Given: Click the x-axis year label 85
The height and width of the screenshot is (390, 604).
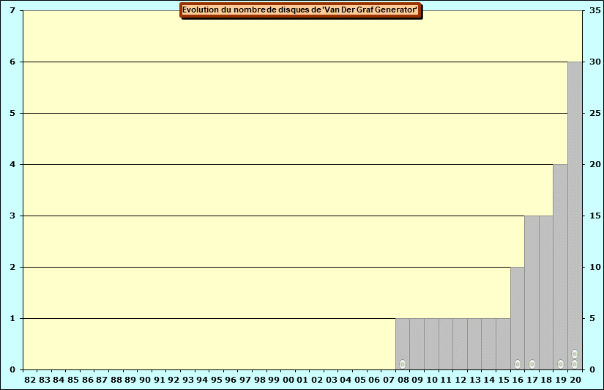Looking at the screenshot, I should 72,380.
